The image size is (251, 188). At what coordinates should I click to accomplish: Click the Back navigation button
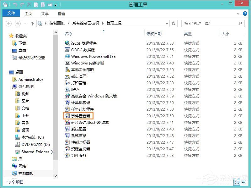click(x=8, y=23)
